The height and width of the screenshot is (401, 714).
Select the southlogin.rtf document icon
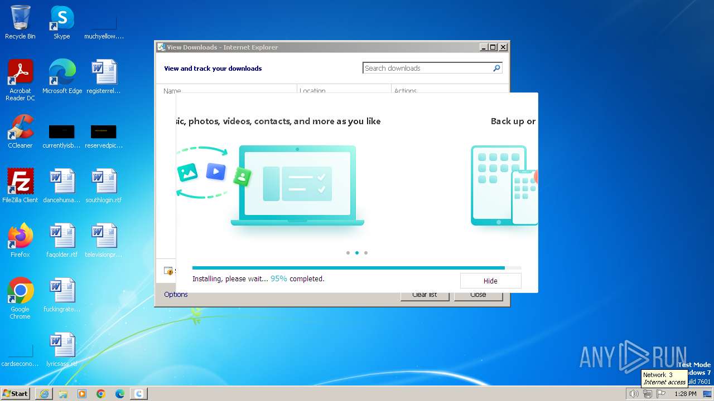click(x=104, y=185)
